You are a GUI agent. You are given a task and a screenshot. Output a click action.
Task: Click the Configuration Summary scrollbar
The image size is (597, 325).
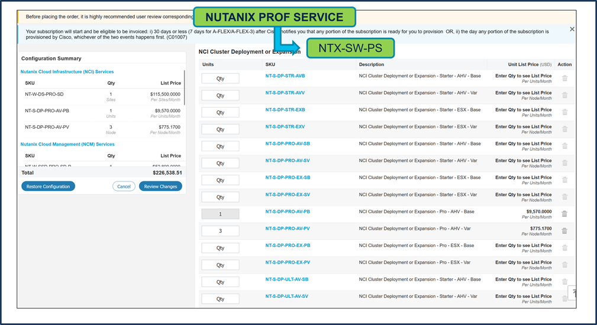(x=185, y=87)
